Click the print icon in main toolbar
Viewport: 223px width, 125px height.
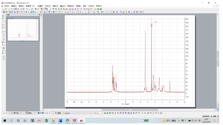click(x=21, y=9)
